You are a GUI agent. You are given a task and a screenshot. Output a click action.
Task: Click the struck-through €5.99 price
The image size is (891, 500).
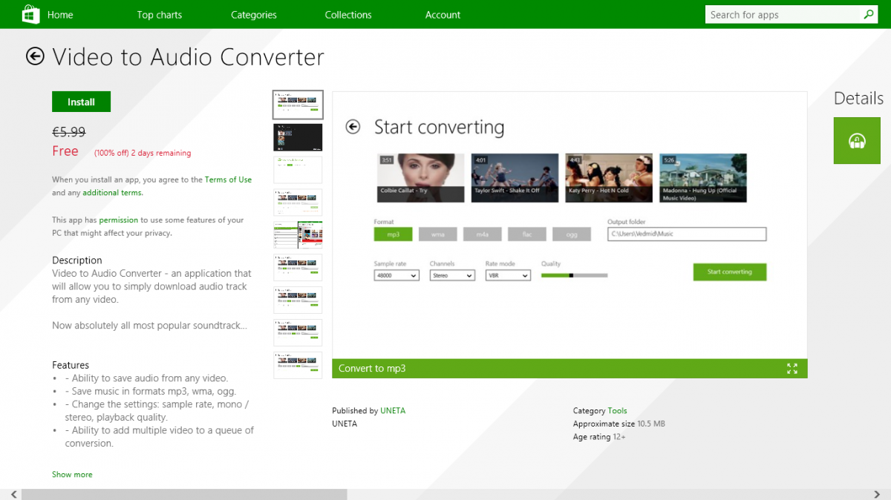(68, 132)
